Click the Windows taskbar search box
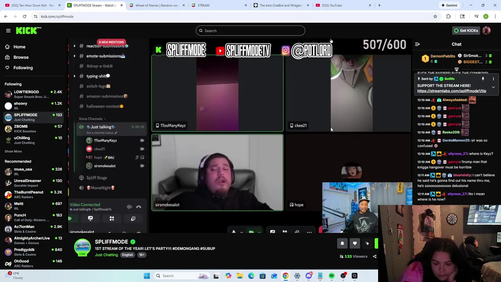This screenshot has width=501, height=282. coord(182,276)
